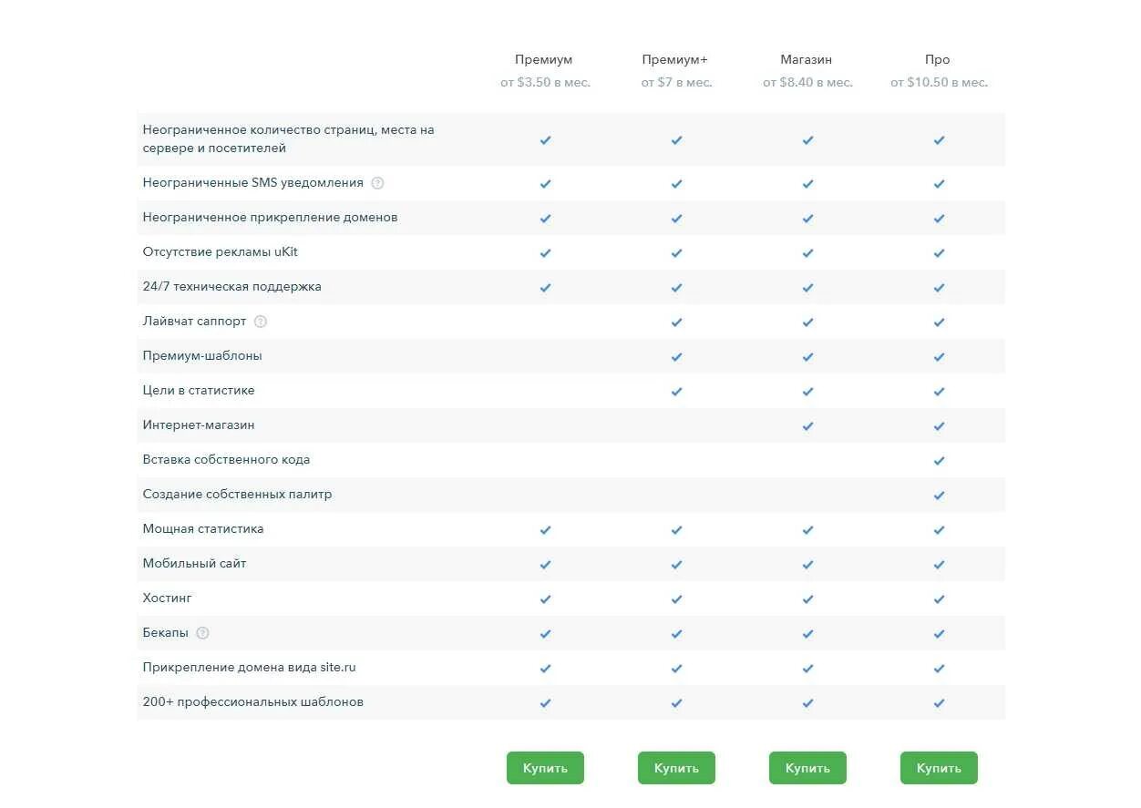
Task: Click Магазин checkmark in Мобильный сайт row
Action: [x=807, y=565]
